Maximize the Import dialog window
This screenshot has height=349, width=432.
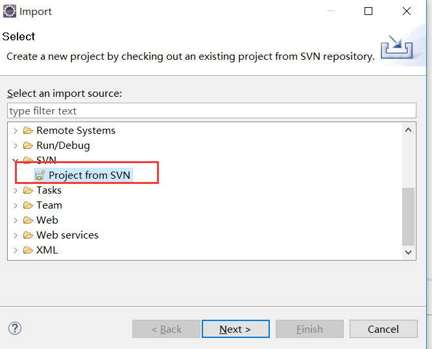click(x=368, y=11)
